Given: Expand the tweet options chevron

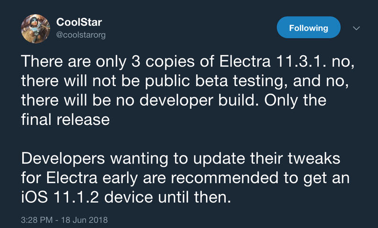Looking at the screenshot, I should tap(356, 28).
